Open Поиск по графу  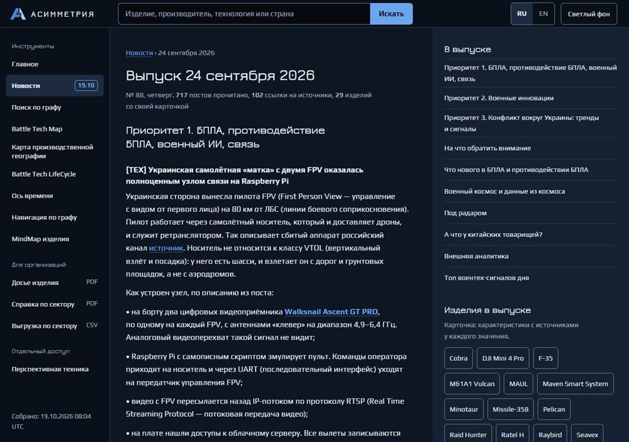(x=55, y=107)
